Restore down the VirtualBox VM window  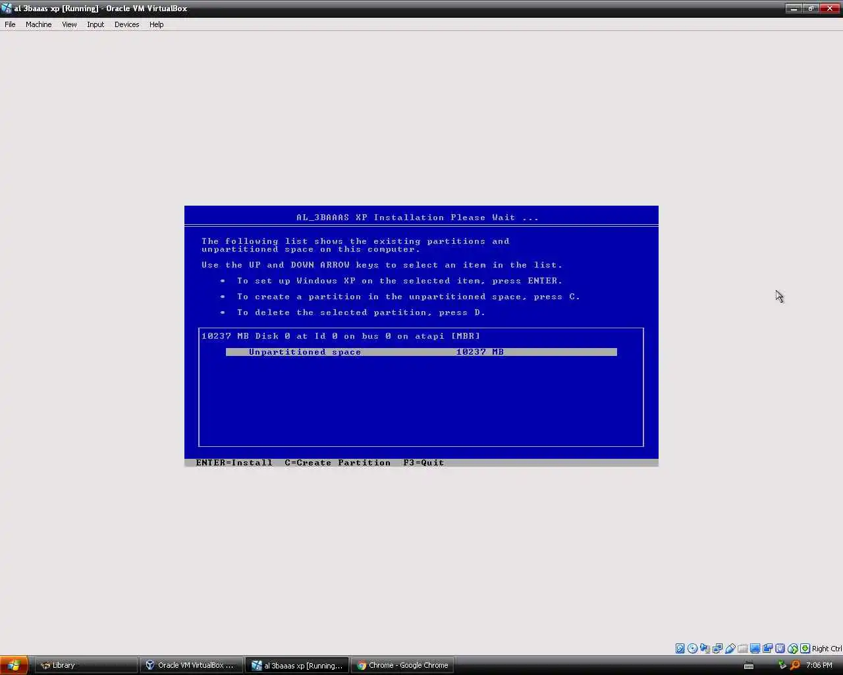coord(810,9)
